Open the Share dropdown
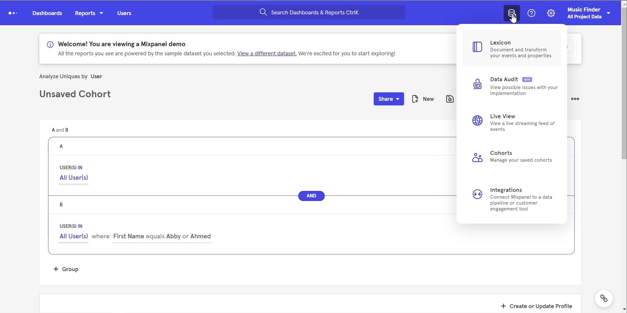The image size is (627, 313). click(x=388, y=99)
